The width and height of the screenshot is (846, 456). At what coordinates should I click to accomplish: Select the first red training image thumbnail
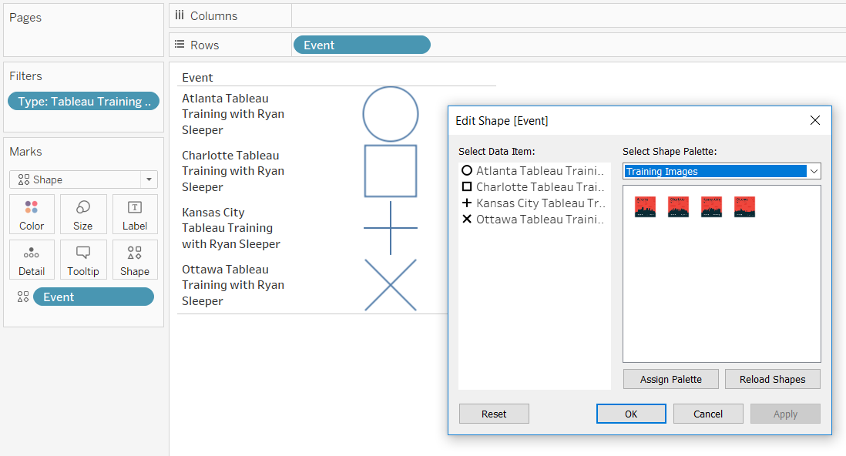(645, 206)
